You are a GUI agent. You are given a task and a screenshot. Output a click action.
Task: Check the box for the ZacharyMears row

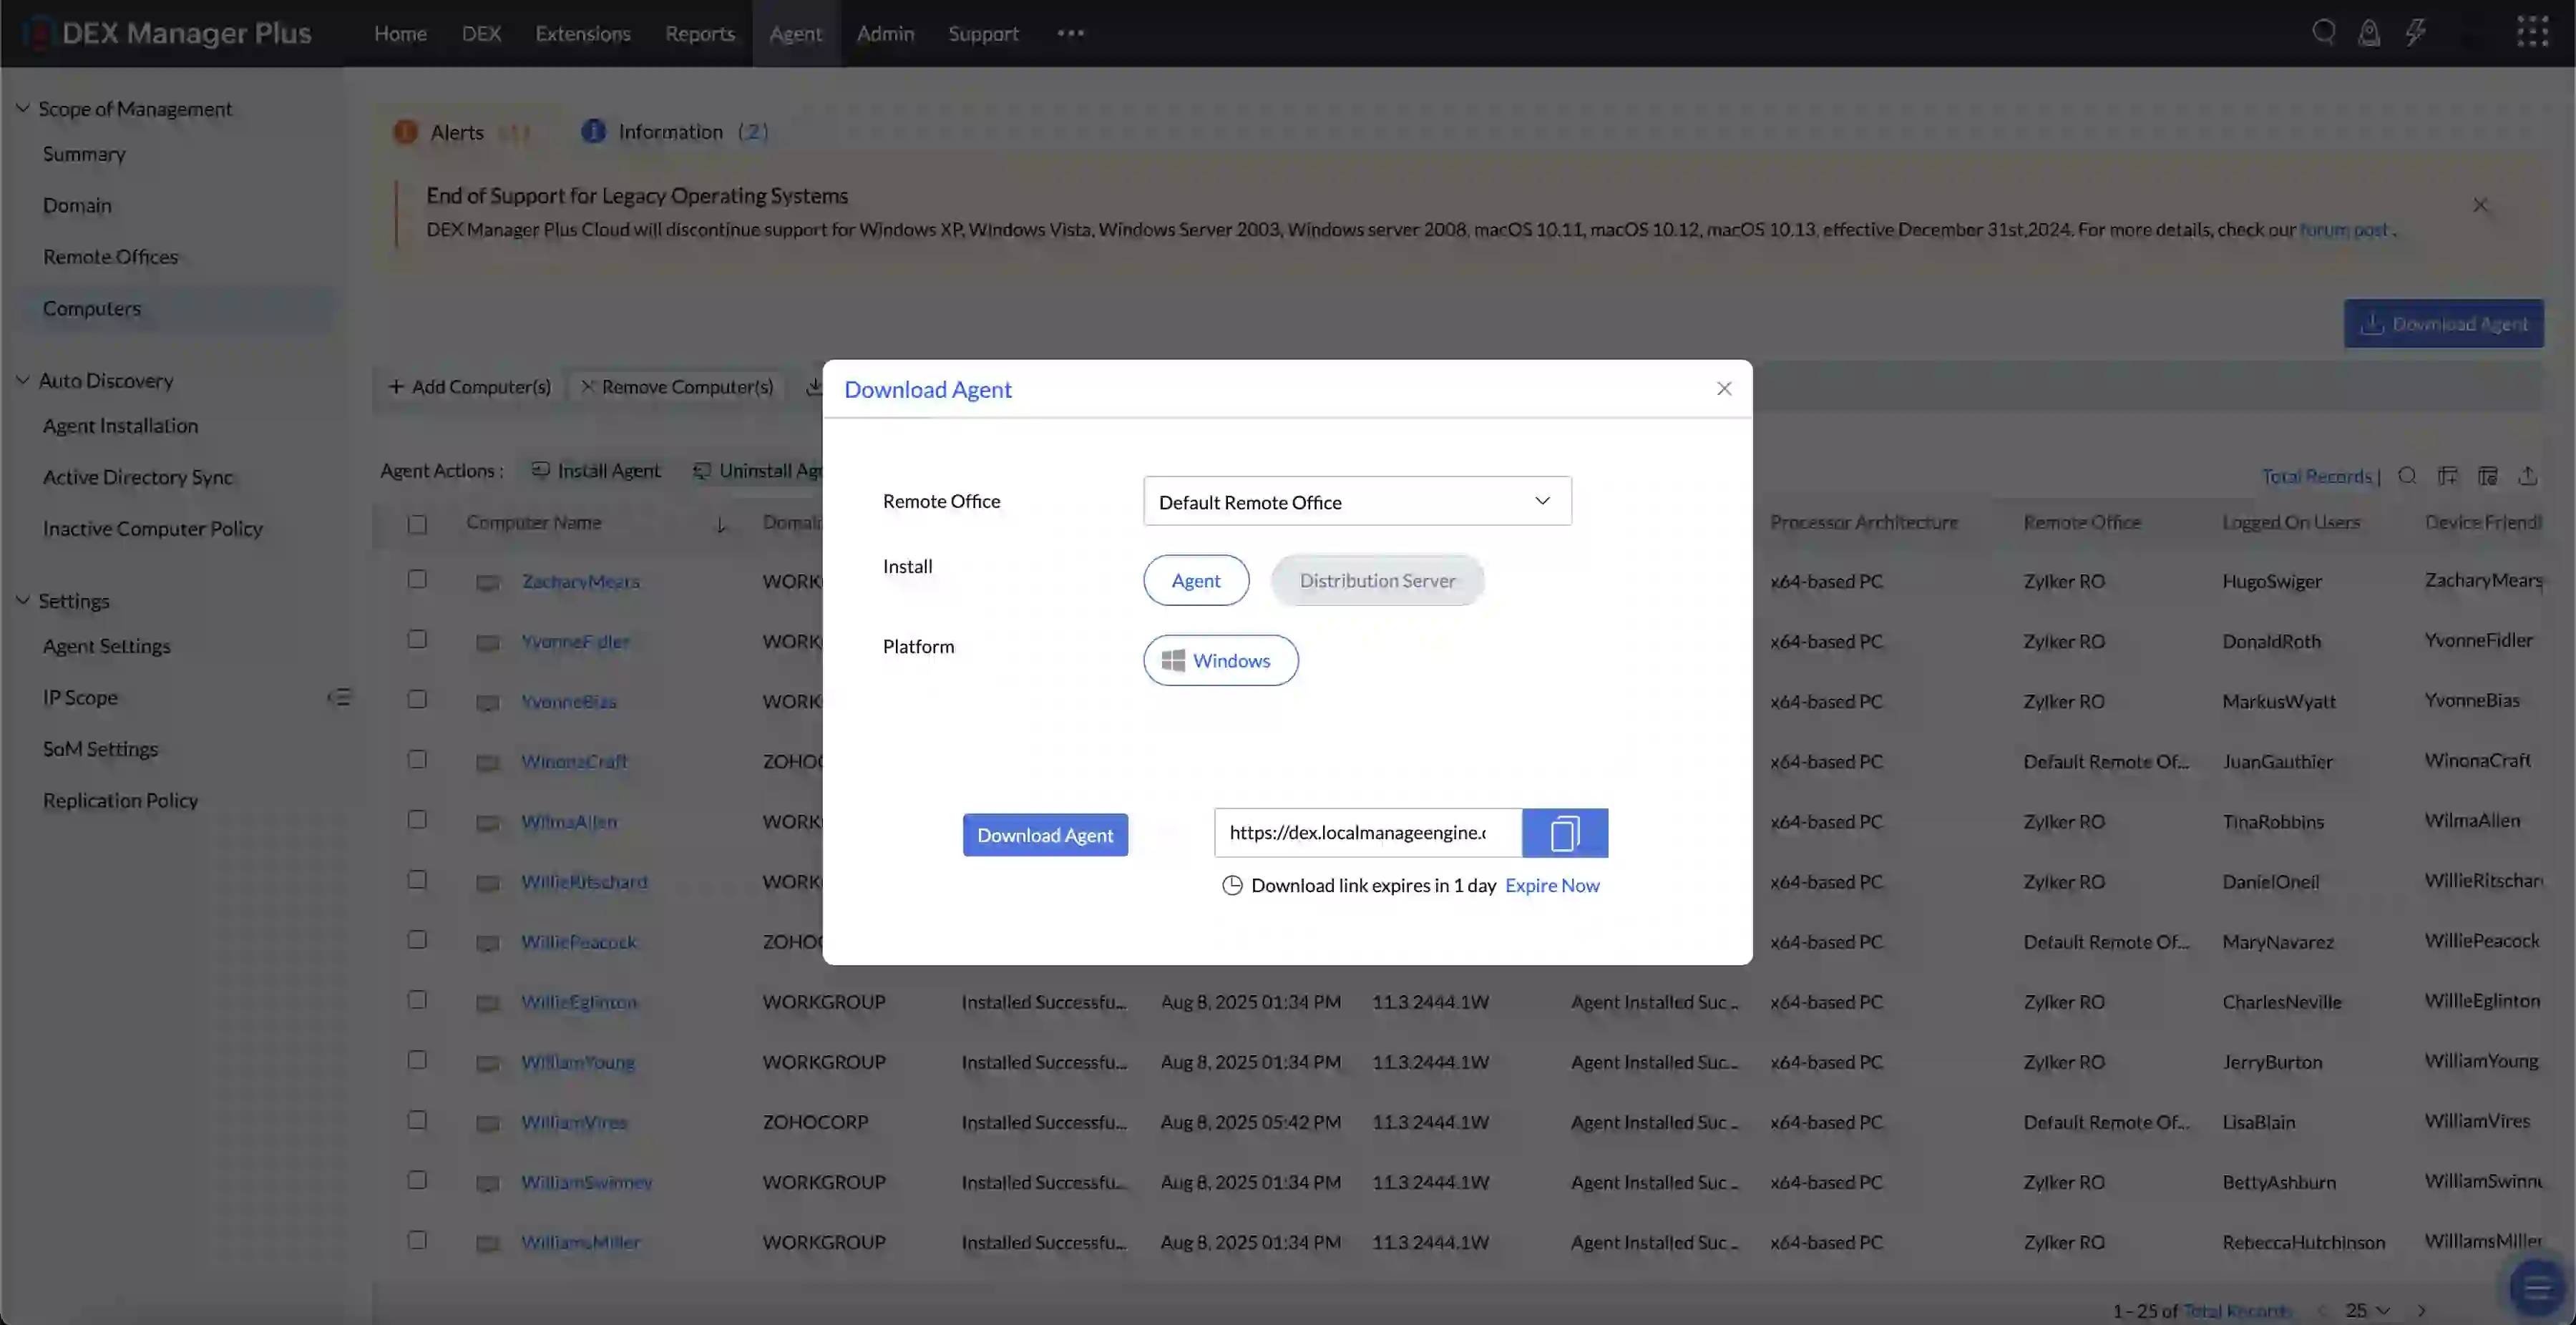click(417, 580)
